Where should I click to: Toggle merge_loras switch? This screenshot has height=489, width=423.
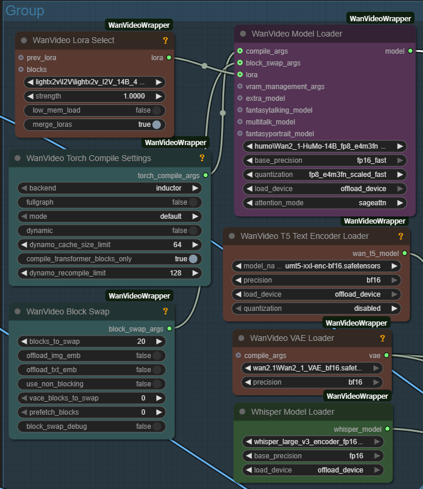pyautogui.click(x=94, y=124)
